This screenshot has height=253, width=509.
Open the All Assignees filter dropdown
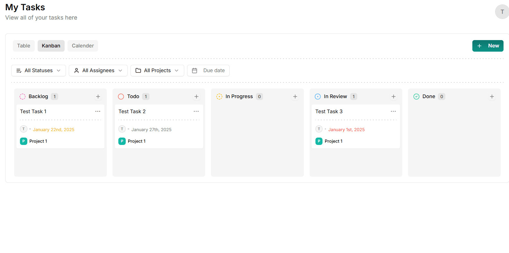(98, 71)
